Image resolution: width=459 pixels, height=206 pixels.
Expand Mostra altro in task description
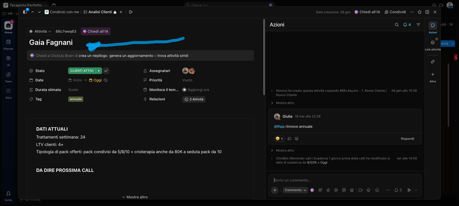(x=135, y=197)
